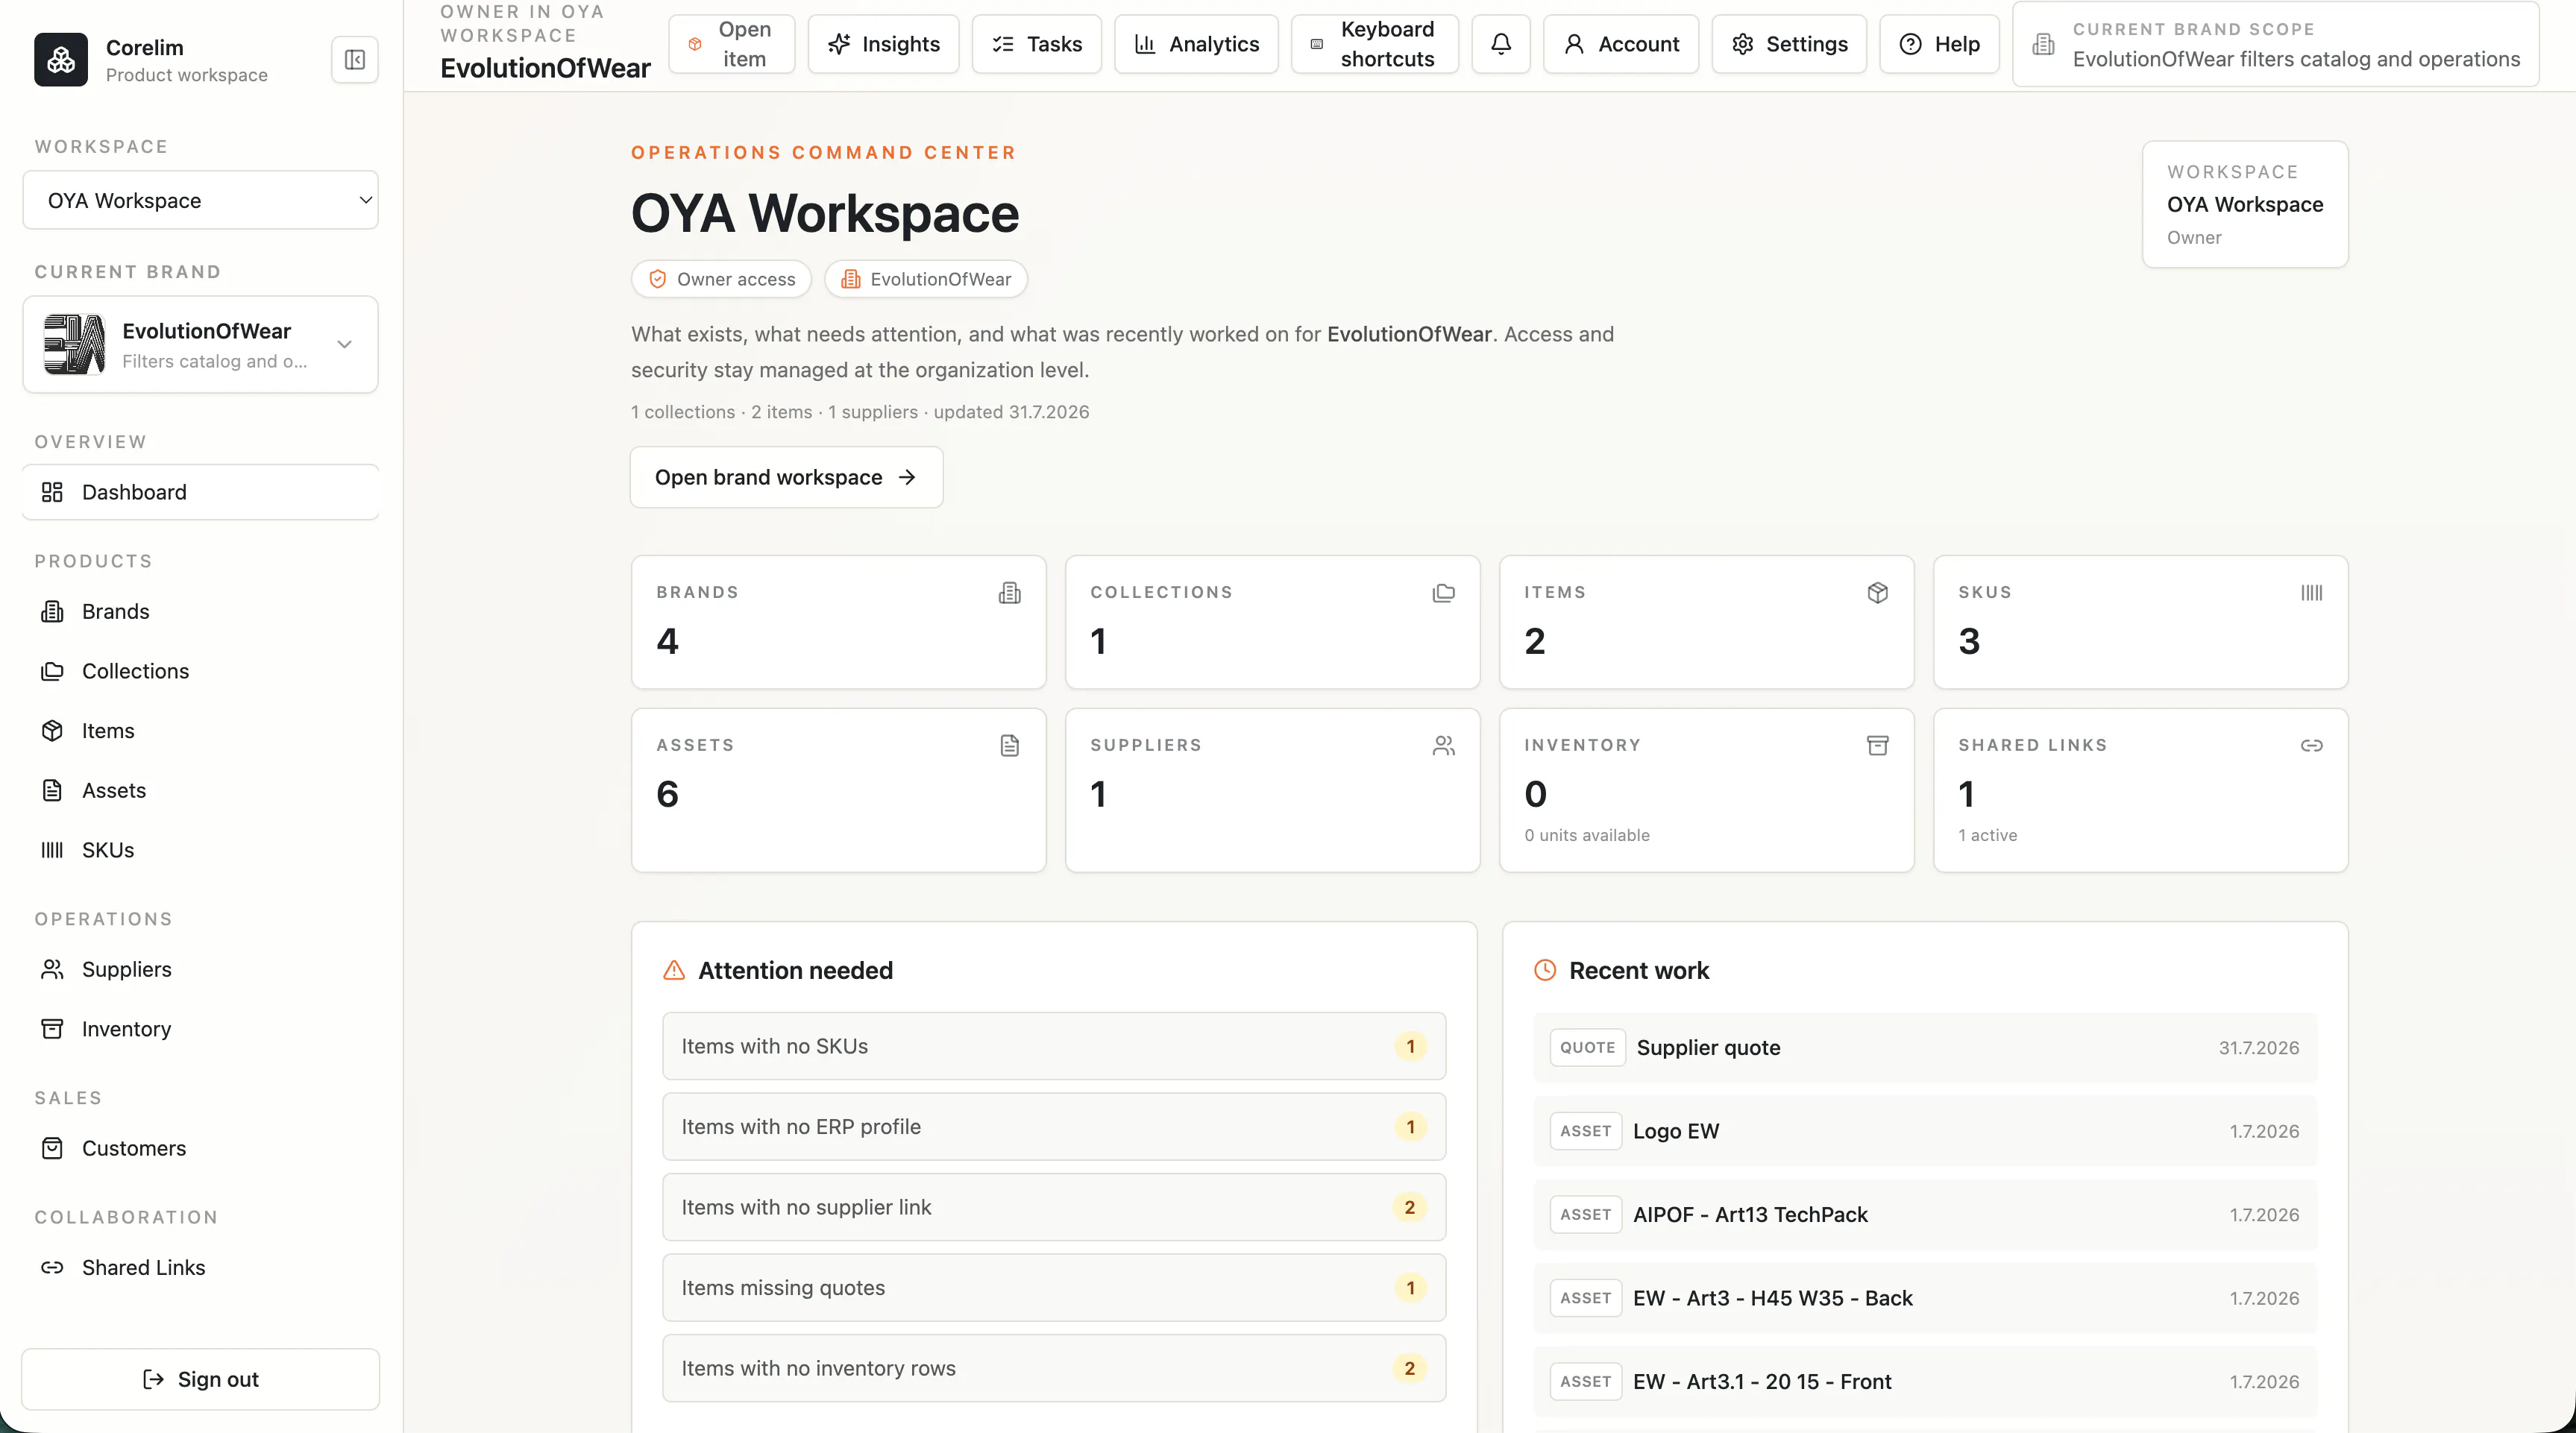Viewport: 2576px width, 1433px height.
Task: Open Items with no SKUs row
Action: tap(1054, 1046)
